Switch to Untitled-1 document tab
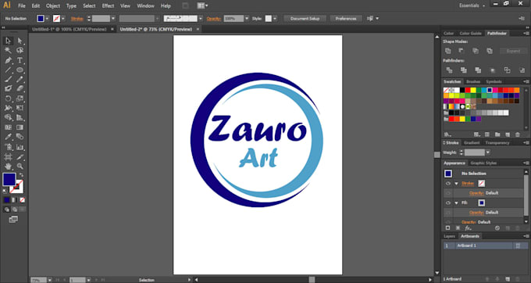This screenshot has width=531, height=283. pyautogui.click(x=69, y=30)
